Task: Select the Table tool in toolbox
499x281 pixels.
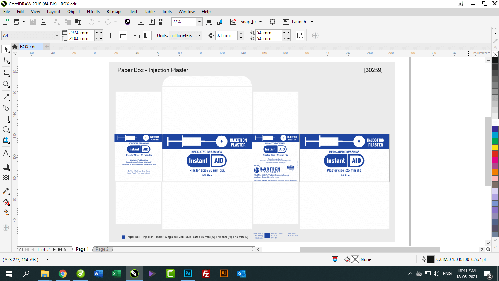Action: click(x=6, y=140)
